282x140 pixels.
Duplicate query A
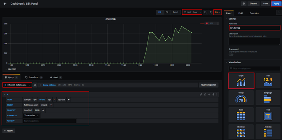click(205, 94)
